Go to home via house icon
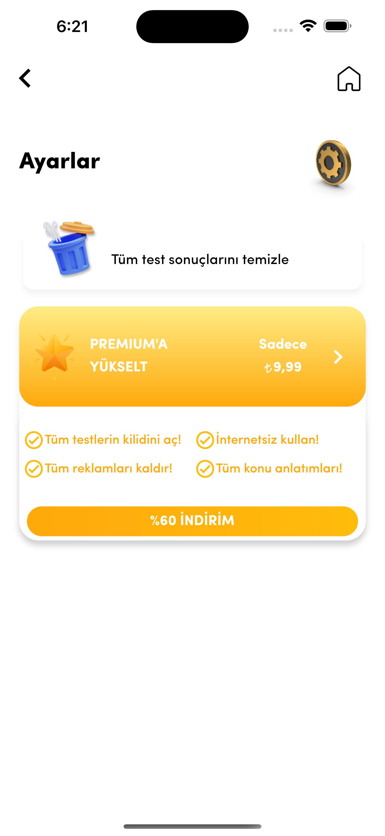 (349, 79)
